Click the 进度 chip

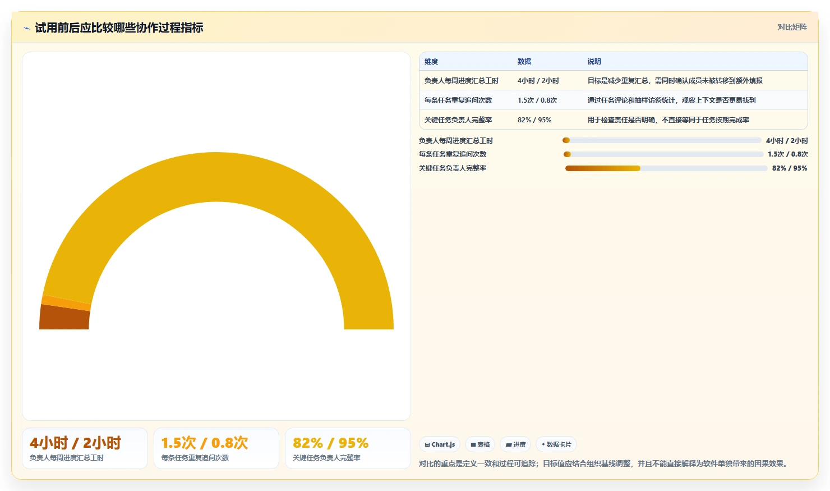[x=515, y=444]
